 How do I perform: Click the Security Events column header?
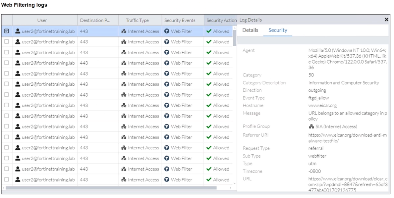tap(180, 20)
